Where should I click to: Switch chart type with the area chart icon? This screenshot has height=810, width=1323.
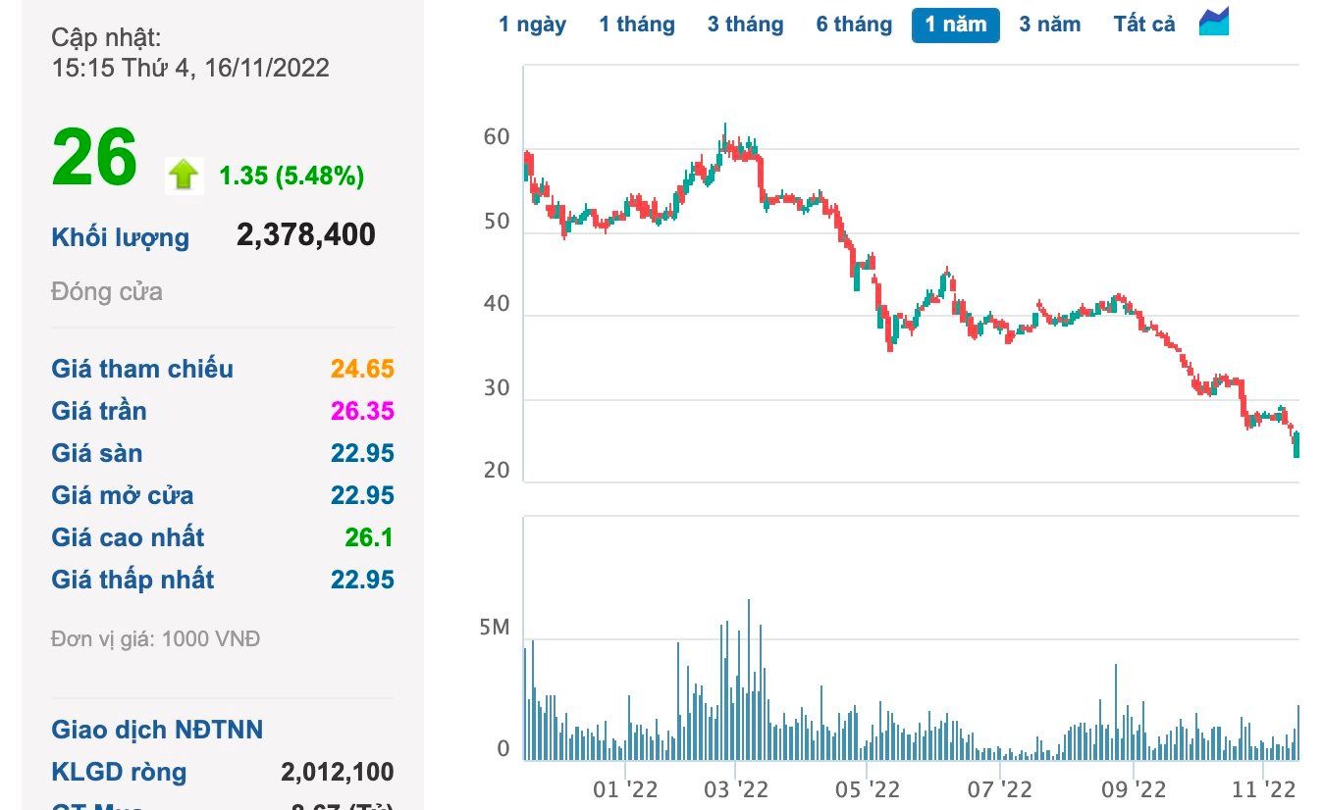(1214, 22)
